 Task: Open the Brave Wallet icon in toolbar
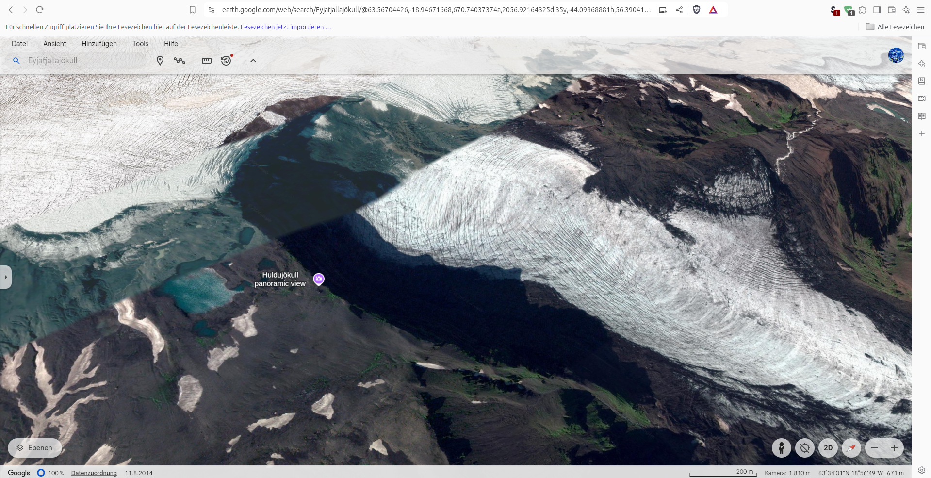pos(892,10)
